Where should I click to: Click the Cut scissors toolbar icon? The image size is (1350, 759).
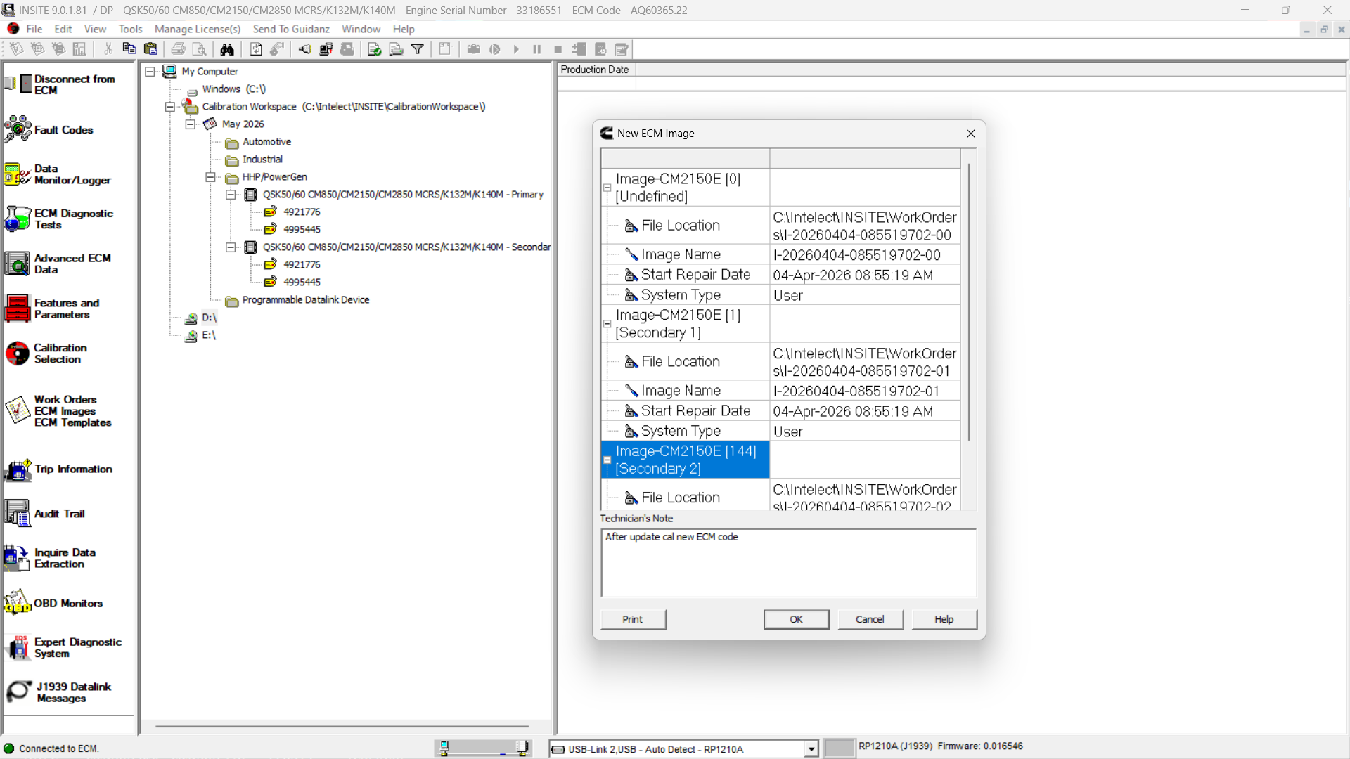108,49
